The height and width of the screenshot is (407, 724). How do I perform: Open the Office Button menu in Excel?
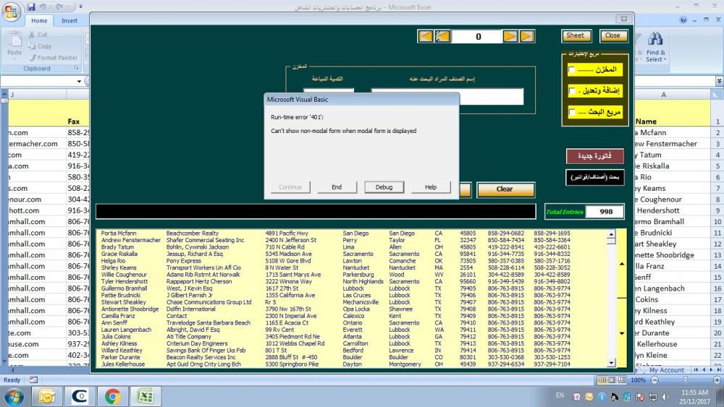(x=10, y=12)
